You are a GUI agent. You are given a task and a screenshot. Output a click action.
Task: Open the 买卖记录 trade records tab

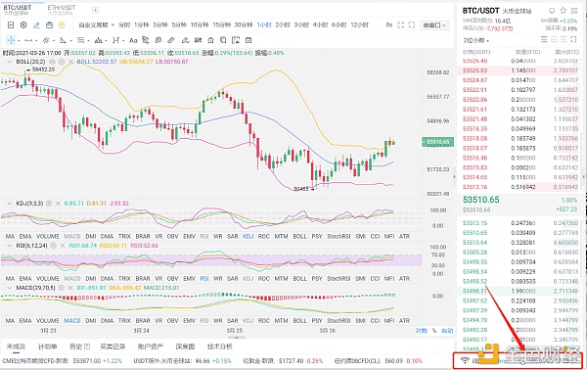point(113,347)
